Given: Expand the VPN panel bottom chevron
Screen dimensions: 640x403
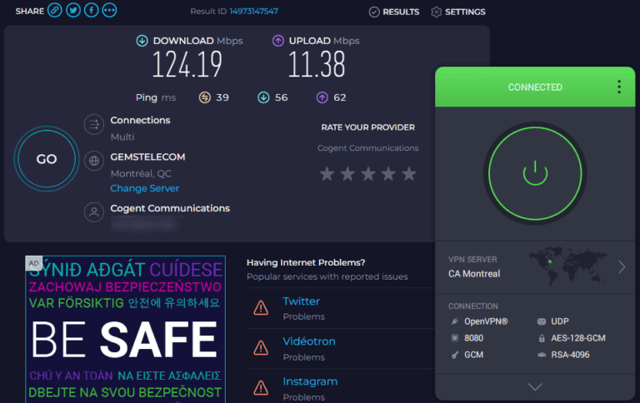Looking at the screenshot, I should pyautogui.click(x=535, y=386).
